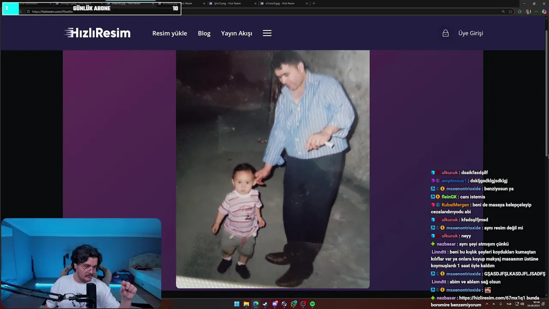Open the browser profile avatar

[x=528, y=12]
